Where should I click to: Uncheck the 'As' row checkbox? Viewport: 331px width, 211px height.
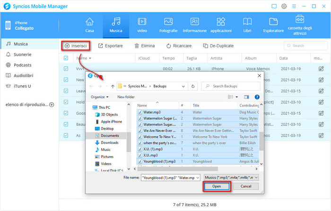(x=66, y=135)
